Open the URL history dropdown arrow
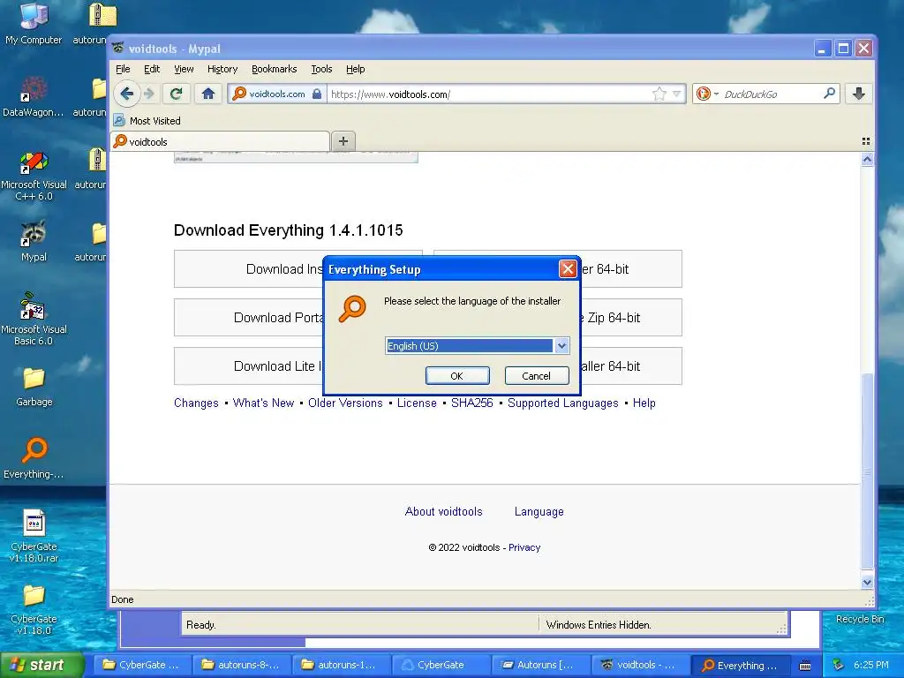Screen dimensions: 904x678 [677, 94]
